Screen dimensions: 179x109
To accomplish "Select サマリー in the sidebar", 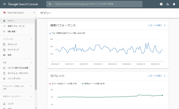I will [x=17, y=21].
